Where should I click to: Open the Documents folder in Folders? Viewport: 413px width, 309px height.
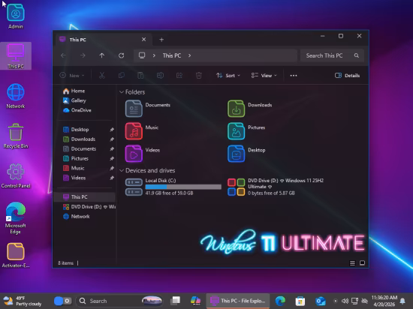(x=147, y=108)
